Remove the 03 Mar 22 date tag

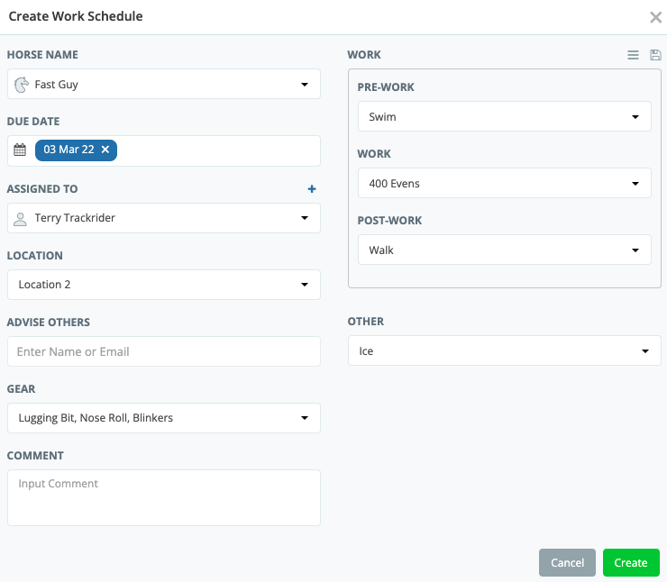[105, 150]
